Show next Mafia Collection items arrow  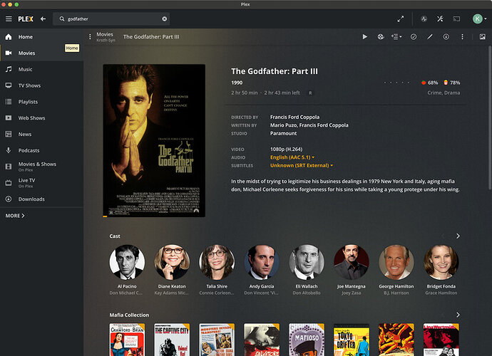pyautogui.click(x=458, y=315)
